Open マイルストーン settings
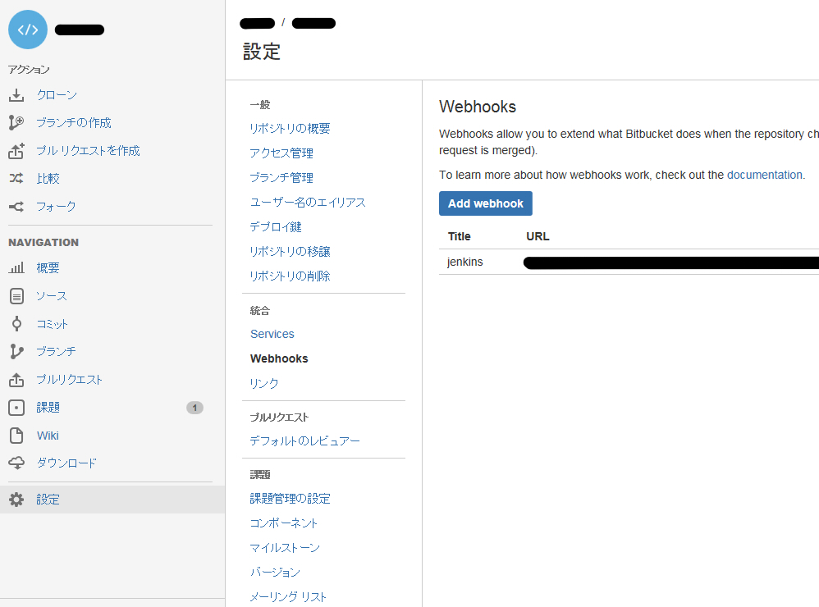 [285, 547]
